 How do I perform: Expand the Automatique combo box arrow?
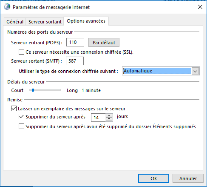195,71
